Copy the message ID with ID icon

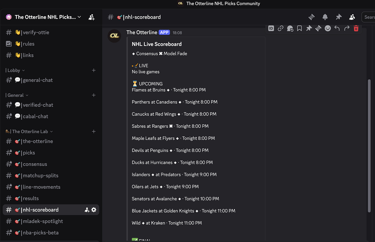[271, 28]
